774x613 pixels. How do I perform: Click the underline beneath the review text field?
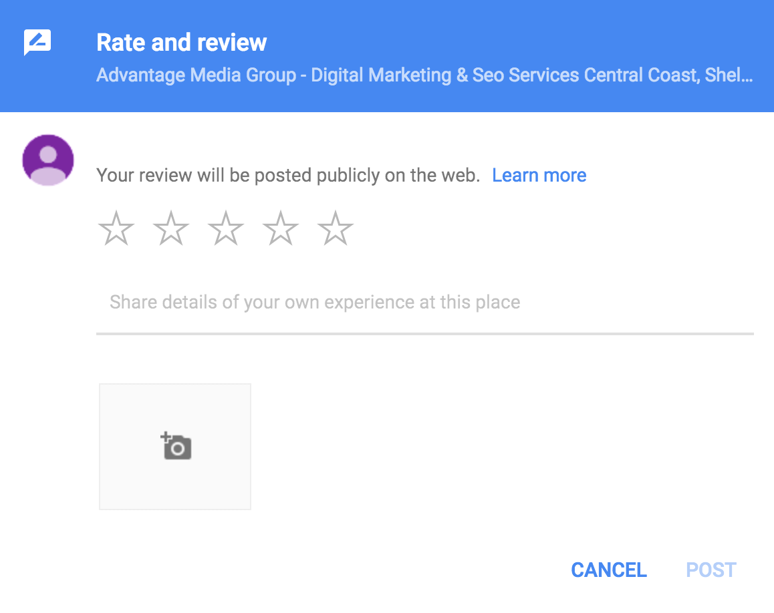tap(424, 333)
